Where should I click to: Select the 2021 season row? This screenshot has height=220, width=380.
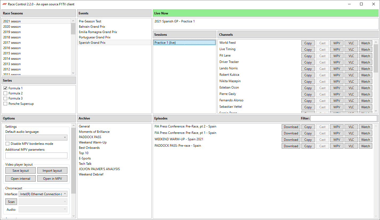36,21
